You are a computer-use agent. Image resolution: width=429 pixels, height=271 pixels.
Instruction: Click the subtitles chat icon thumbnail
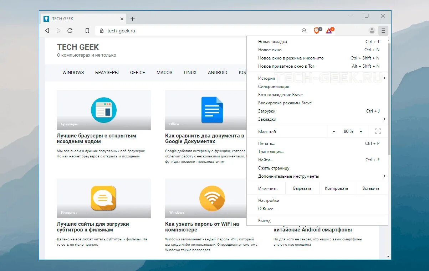(x=104, y=198)
